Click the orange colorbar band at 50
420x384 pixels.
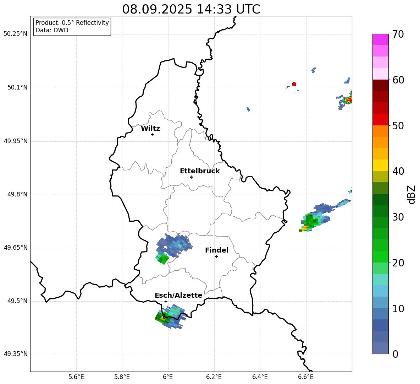point(380,131)
